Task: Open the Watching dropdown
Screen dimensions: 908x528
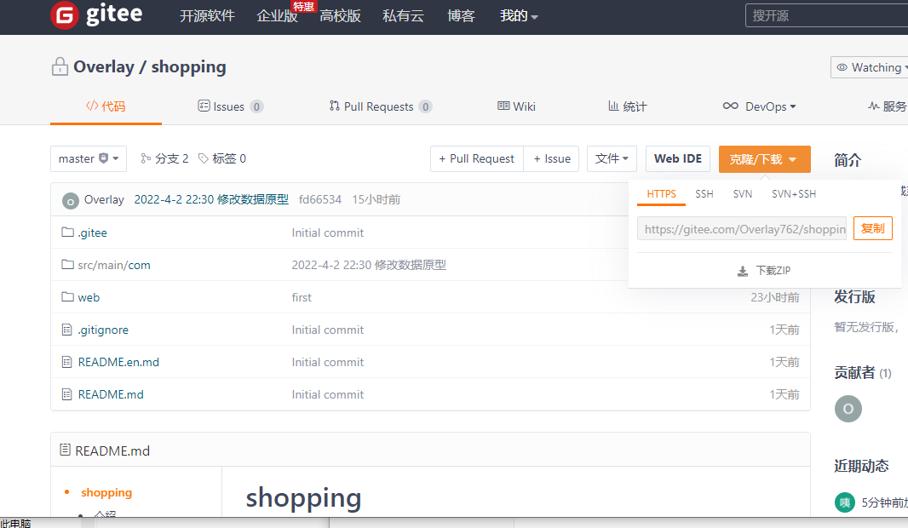Action: click(871, 68)
